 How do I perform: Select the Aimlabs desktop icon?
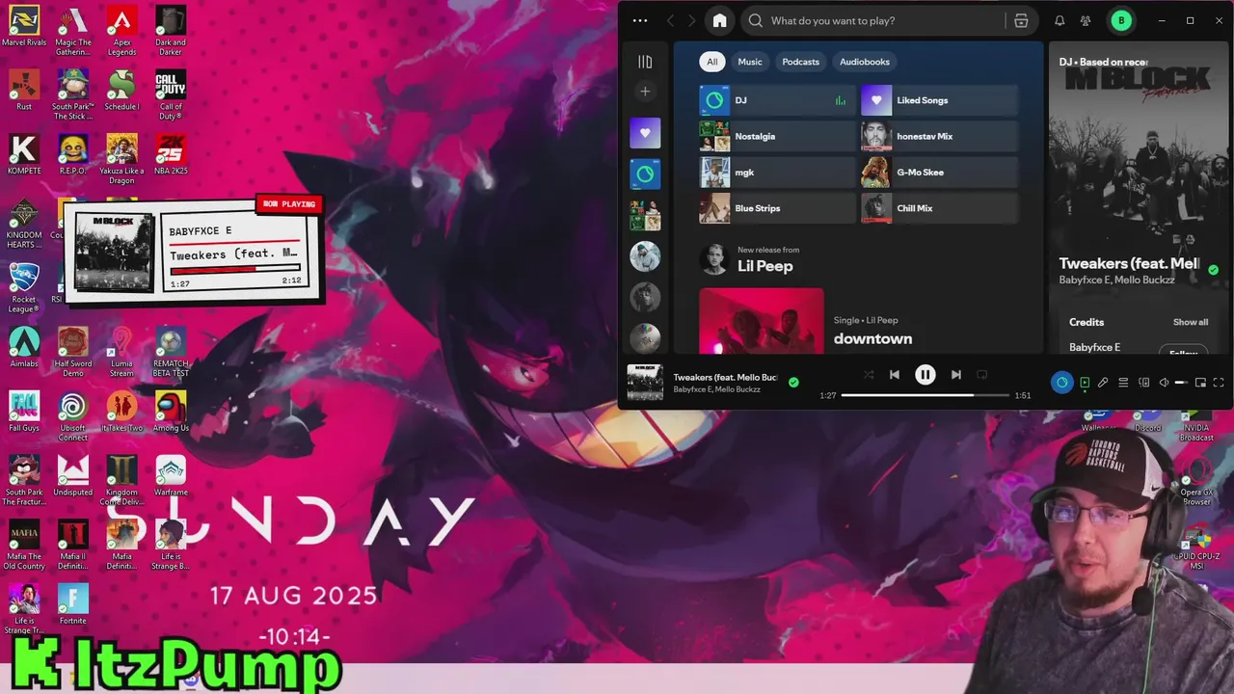[24, 348]
